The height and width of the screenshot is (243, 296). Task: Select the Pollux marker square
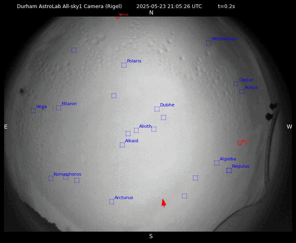[242, 91]
